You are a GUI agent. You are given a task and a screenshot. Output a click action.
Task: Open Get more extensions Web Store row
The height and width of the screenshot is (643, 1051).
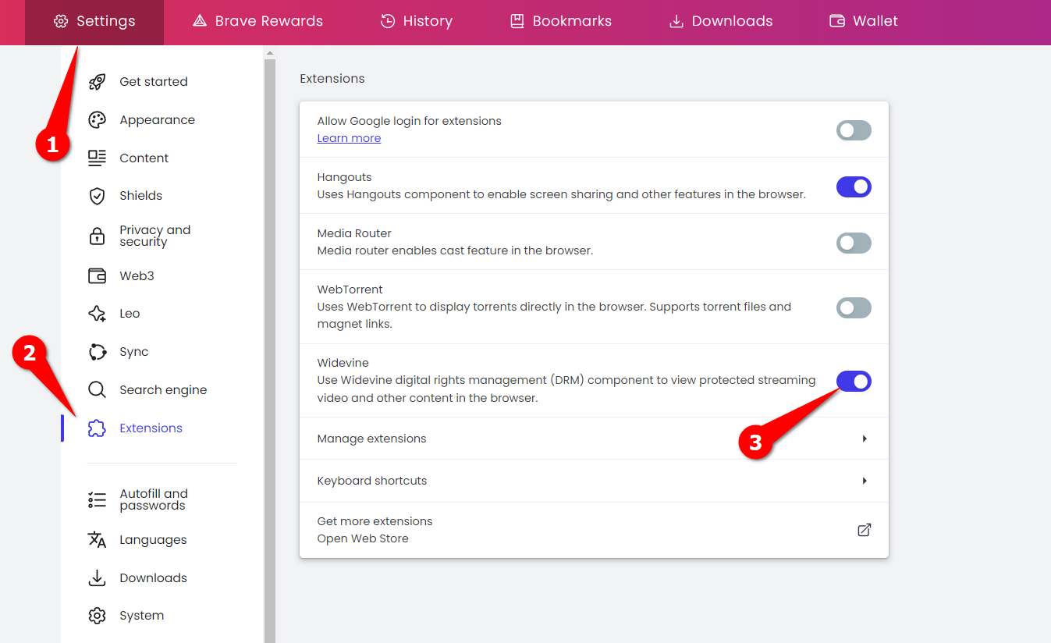point(594,530)
